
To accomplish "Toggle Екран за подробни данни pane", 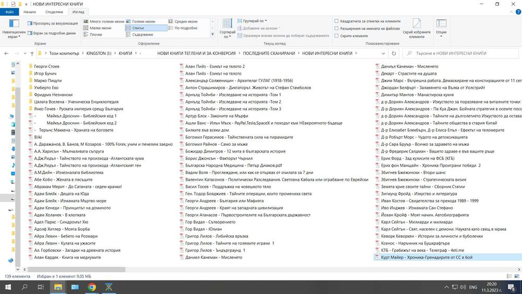I will (52, 33).
